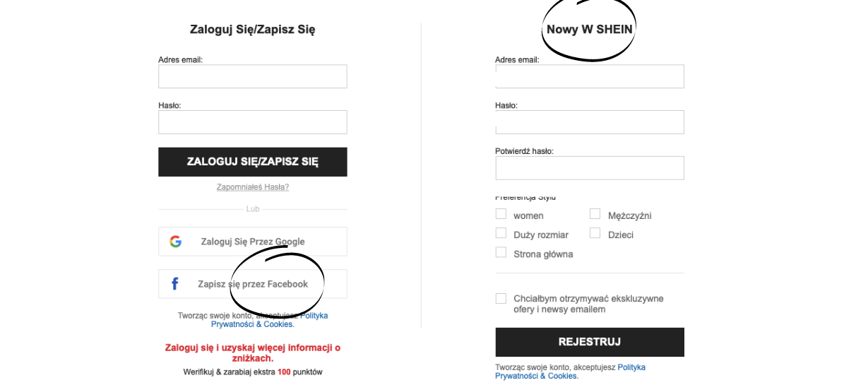Check the Duży rozmiar option
Image resolution: width=856 pixels, height=385 pixels.
coord(501,233)
